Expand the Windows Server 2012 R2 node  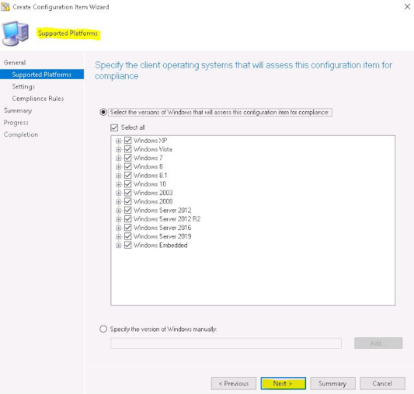tap(118, 219)
